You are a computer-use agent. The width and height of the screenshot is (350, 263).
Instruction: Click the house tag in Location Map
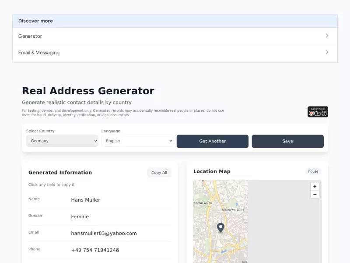click(313, 171)
